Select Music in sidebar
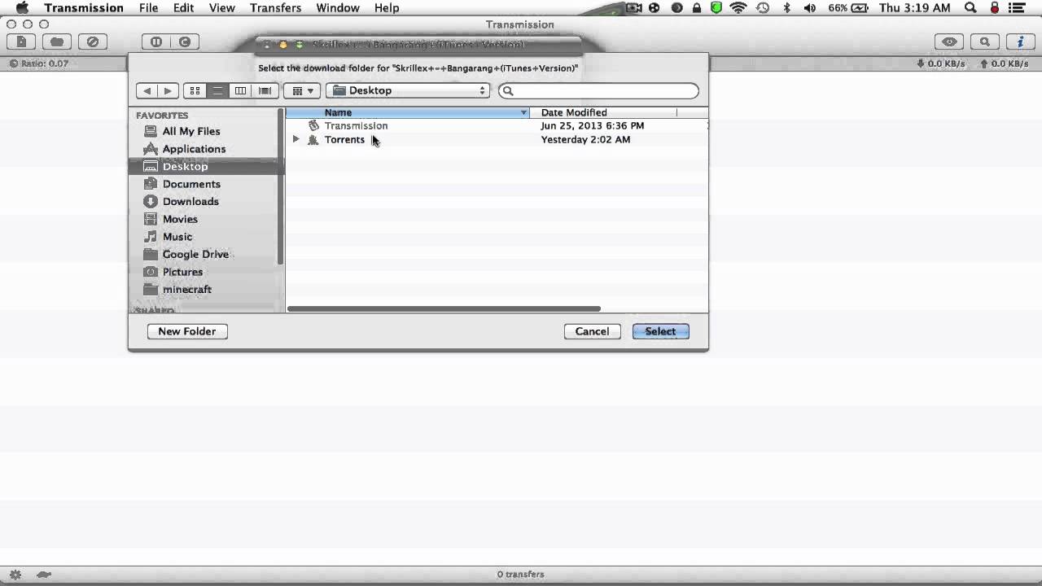 177,237
